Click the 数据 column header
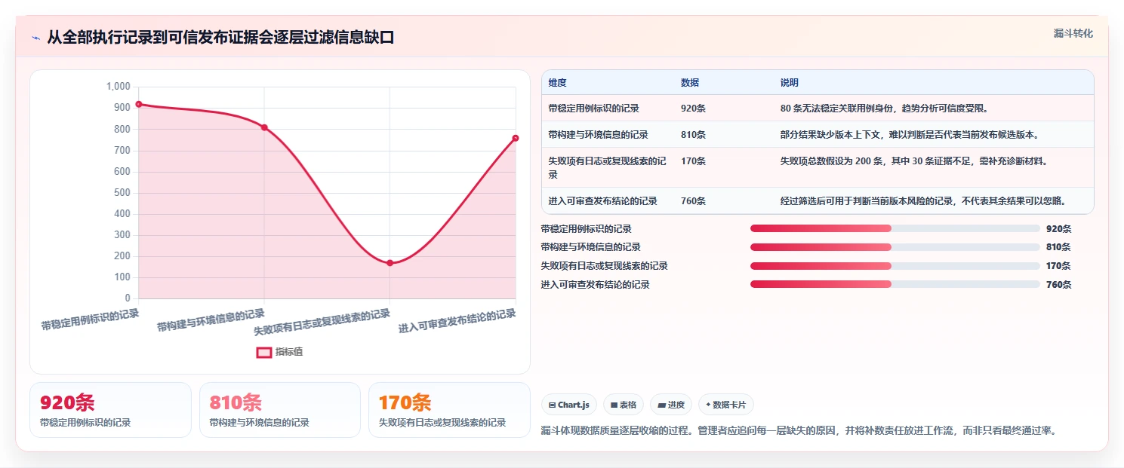Screen dimensions: 1124x468 690,83
